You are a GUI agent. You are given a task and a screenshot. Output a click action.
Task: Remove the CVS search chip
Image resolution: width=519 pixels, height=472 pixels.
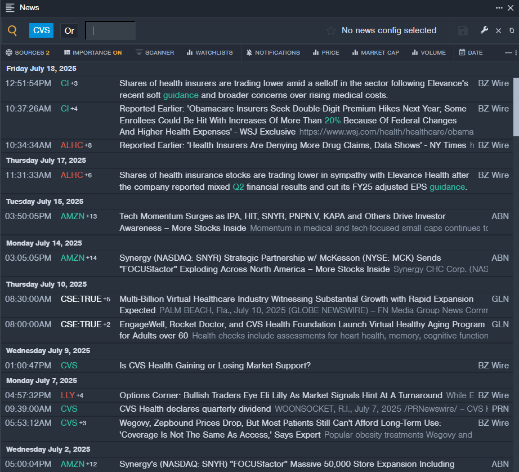[42, 30]
